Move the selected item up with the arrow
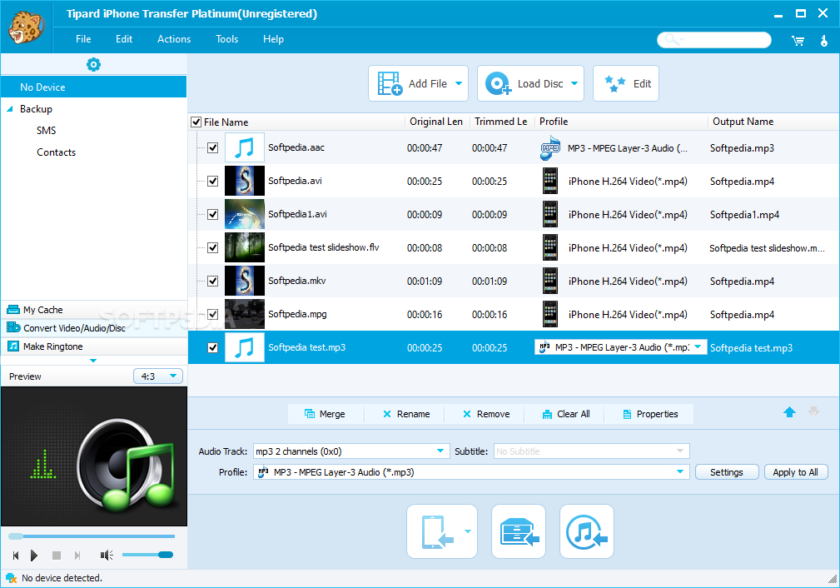The width and height of the screenshot is (840, 588). (x=790, y=411)
